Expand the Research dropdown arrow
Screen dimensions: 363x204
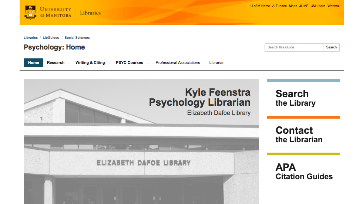tap(69, 63)
